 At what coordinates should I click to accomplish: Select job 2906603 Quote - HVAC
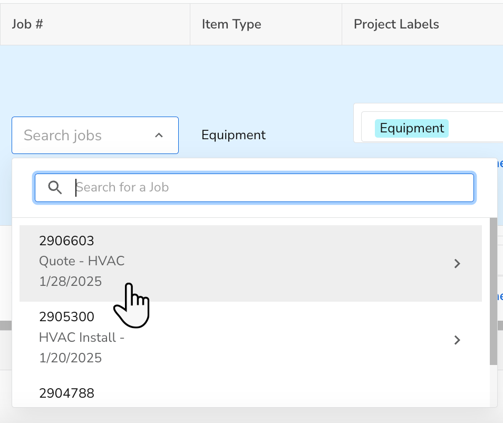pyautogui.click(x=211, y=261)
